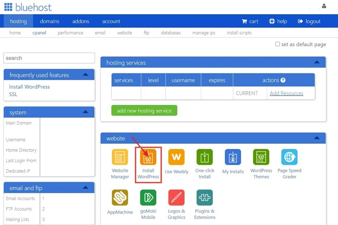Check set as default page
This screenshot has width=338, height=225.
pyautogui.click(x=277, y=44)
